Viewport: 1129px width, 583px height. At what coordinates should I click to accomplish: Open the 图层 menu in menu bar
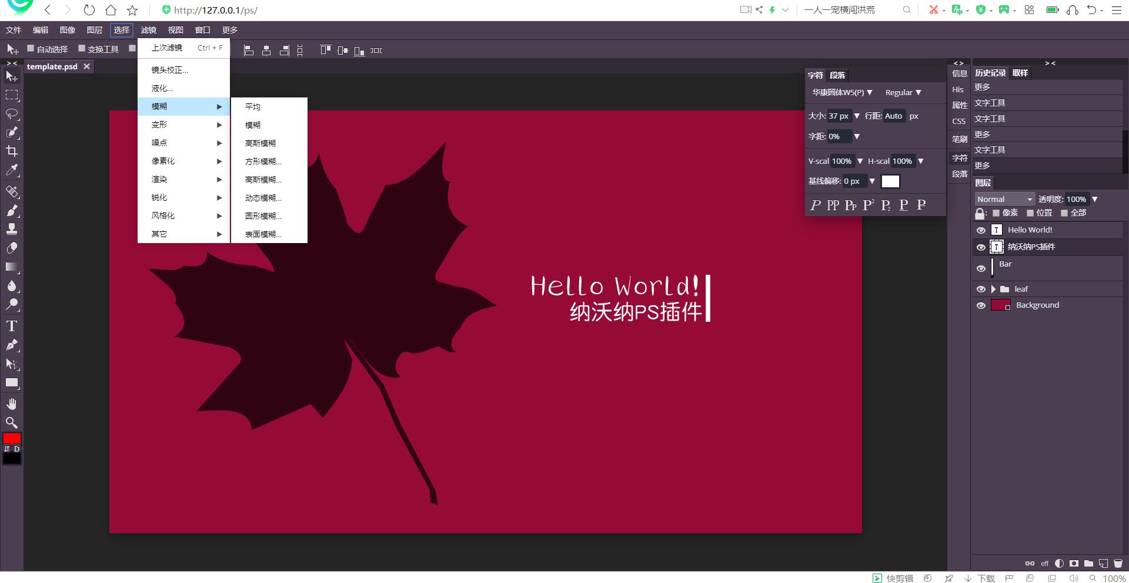[94, 30]
